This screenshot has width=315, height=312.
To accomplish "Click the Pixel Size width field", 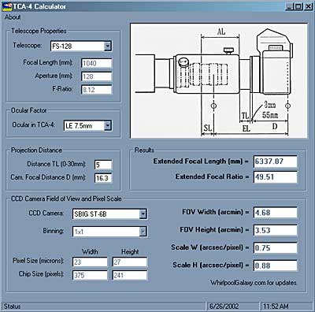I will (x=90, y=262).
